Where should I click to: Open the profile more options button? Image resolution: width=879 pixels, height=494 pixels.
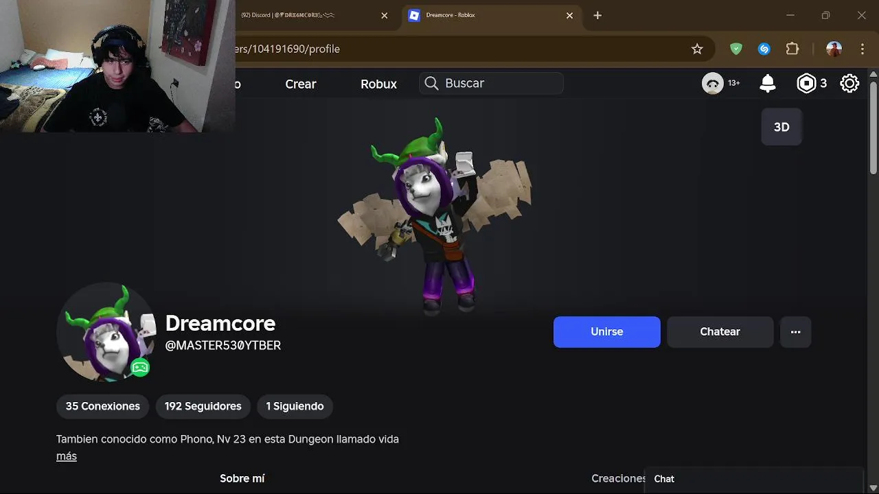tap(795, 332)
